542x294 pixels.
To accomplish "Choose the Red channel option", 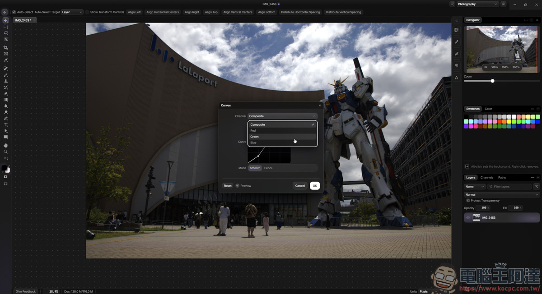I will [x=282, y=131].
